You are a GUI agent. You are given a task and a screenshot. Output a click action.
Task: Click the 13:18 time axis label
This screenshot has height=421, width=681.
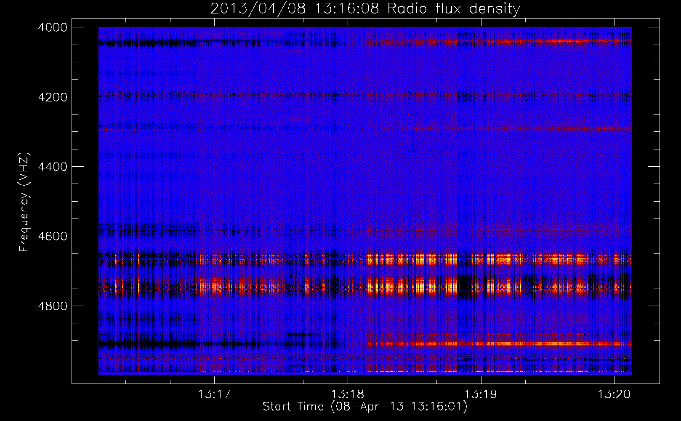point(348,394)
